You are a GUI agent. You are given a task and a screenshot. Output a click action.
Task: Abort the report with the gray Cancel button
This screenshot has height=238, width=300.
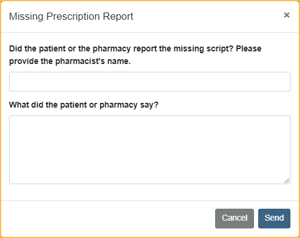pos(234,218)
